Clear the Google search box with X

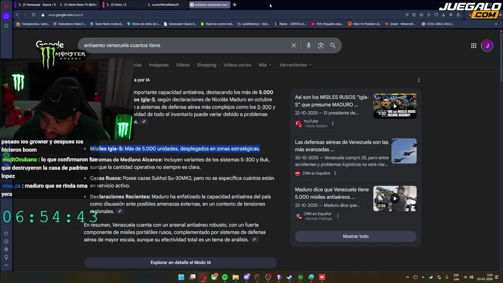(x=294, y=46)
